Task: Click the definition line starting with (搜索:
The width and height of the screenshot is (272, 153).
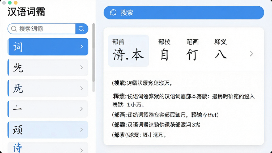Action: [x=142, y=83]
